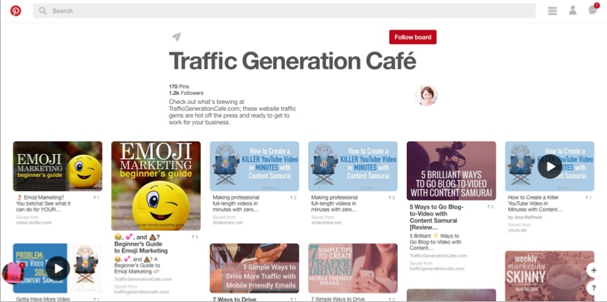This screenshot has height=302, width=607.
Task: Click TrafficGenerationCafe.com under Blog-to-Video pin
Action: tap(438, 256)
